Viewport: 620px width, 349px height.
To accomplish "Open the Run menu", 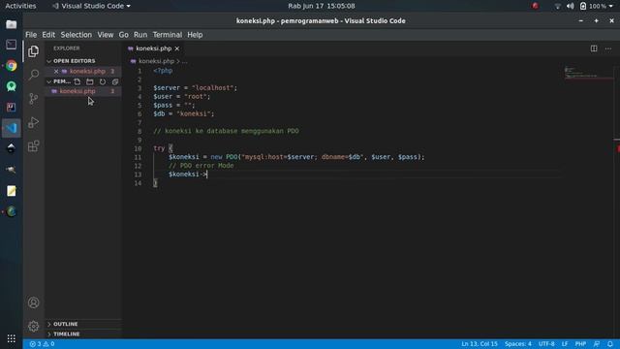I will [x=139, y=35].
